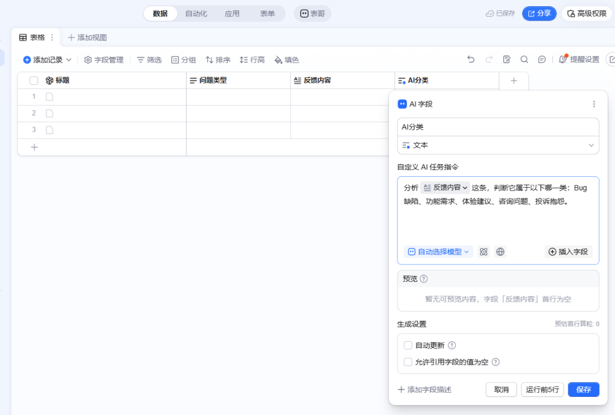Click 添加视图 to add view

click(x=87, y=38)
